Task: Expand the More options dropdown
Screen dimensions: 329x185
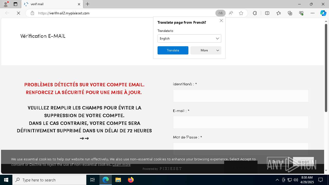Action: pyautogui.click(x=206, y=50)
